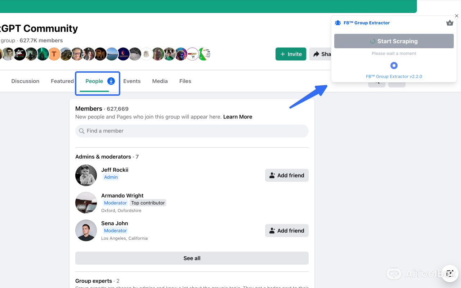Image resolution: width=461 pixels, height=288 pixels.
Task: Click the stop scraping circle icon
Action: pyautogui.click(x=394, y=66)
